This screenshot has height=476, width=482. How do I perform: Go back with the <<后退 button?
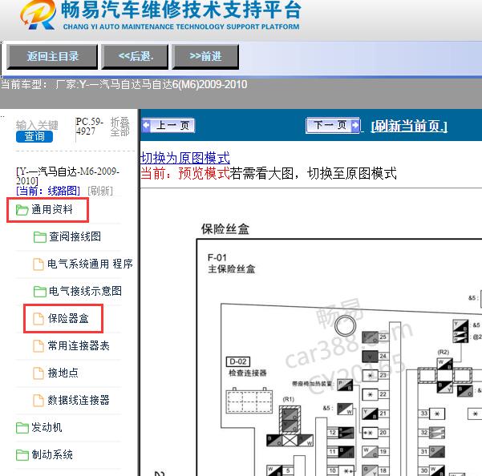click(135, 57)
